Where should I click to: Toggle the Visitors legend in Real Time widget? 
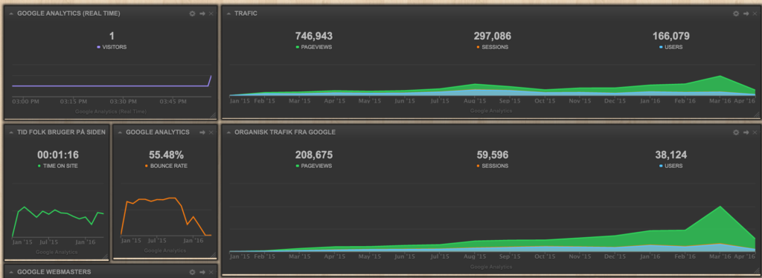point(112,47)
